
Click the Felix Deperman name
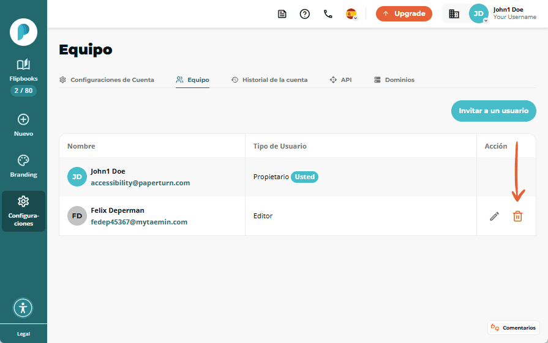click(118, 210)
